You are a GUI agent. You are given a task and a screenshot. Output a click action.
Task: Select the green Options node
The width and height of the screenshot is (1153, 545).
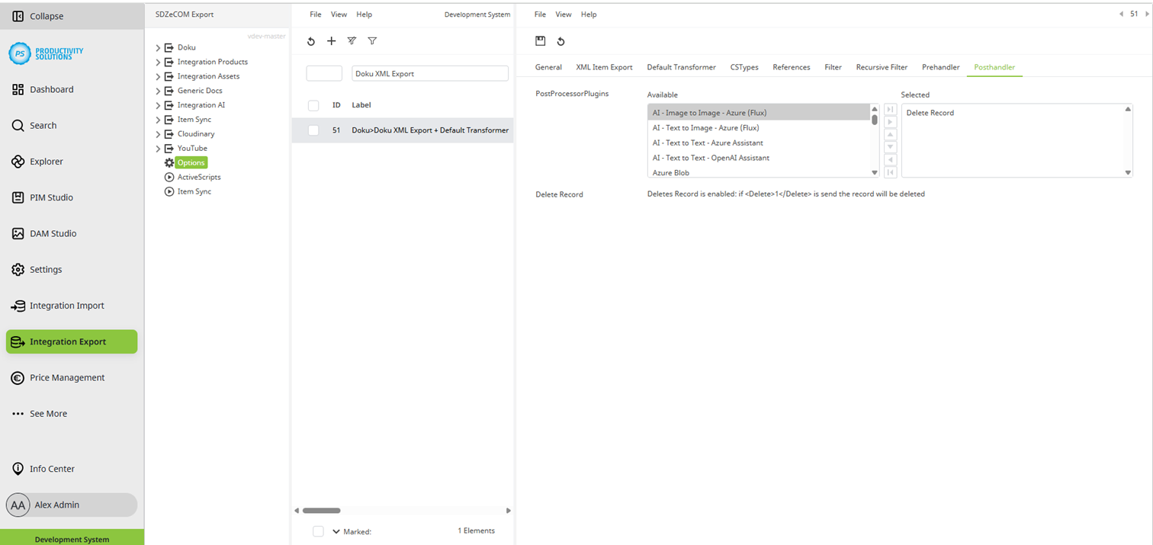[190, 162]
